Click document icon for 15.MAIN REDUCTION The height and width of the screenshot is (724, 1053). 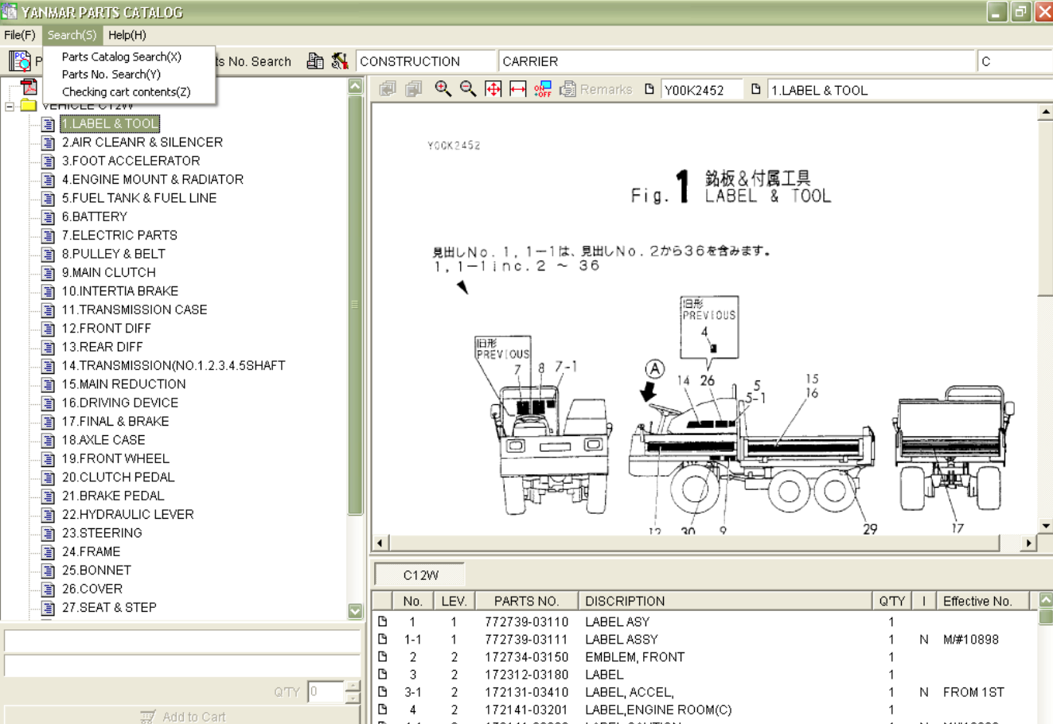(49, 384)
